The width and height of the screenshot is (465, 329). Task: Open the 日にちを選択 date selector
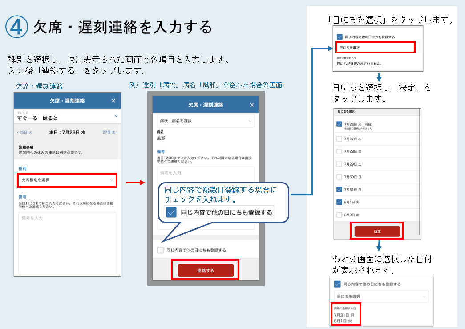[x=374, y=47]
